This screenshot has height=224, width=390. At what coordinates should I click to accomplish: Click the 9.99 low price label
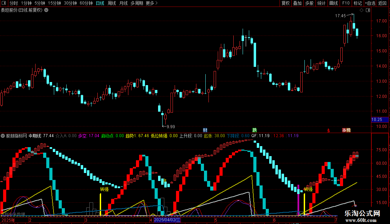(170, 127)
